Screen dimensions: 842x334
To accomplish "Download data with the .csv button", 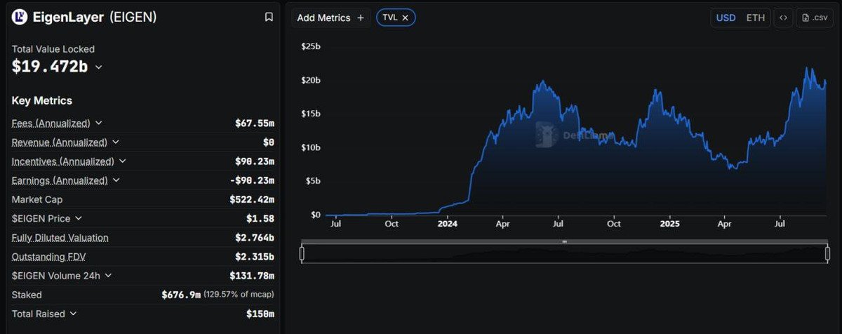I will point(815,18).
